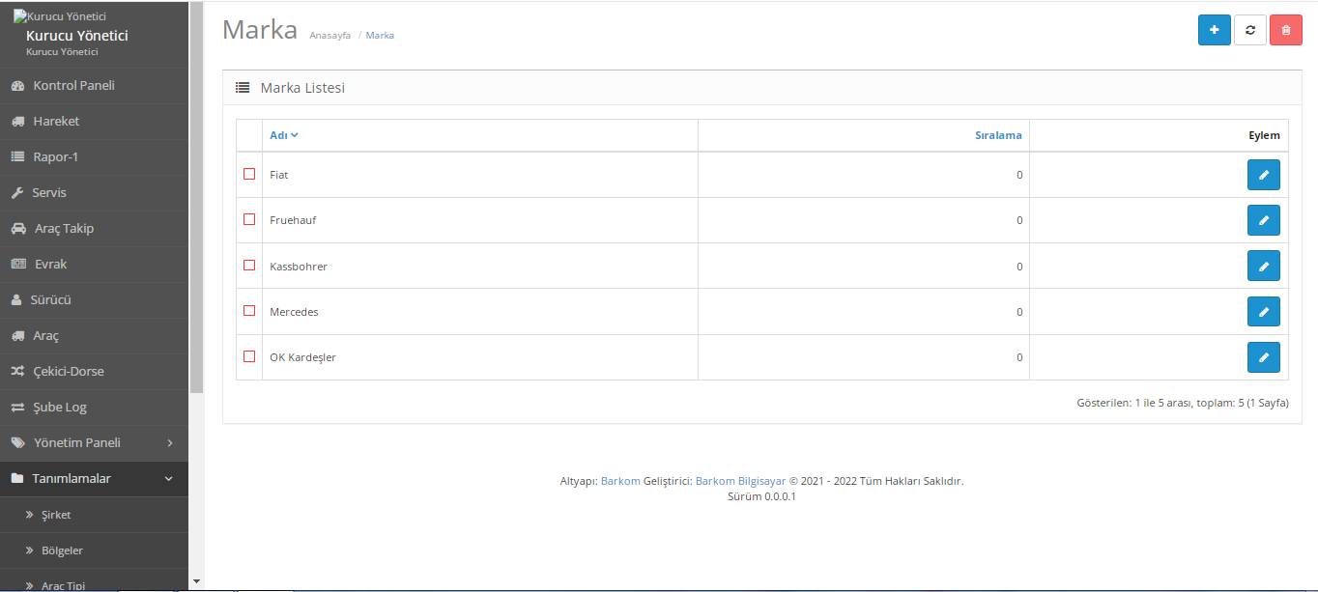This screenshot has width=1318, height=592.
Task: Edit the Fruehauf brand with pencil icon
Action: point(1264,220)
